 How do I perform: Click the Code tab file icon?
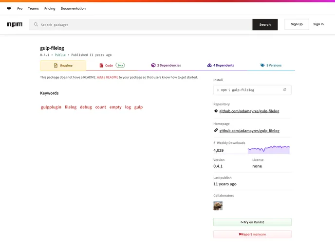click(x=101, y=65)
